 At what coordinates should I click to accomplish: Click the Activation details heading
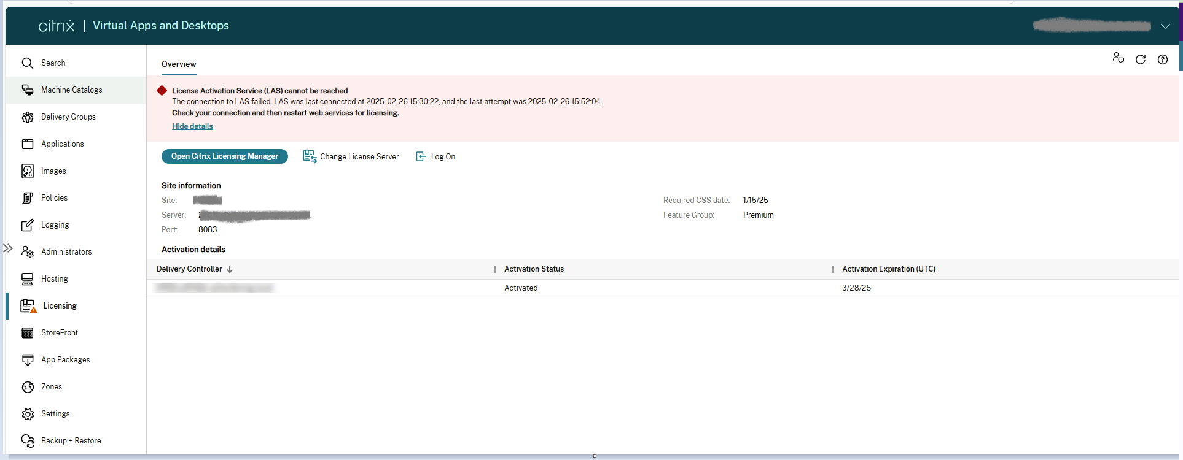[193, 250]
